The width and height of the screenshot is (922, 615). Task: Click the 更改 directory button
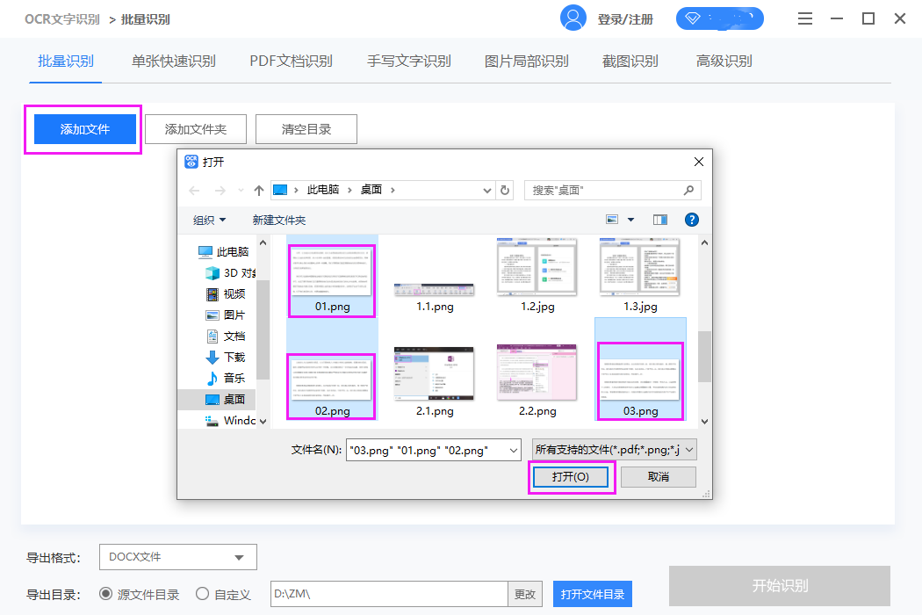[x=525, y=594]
